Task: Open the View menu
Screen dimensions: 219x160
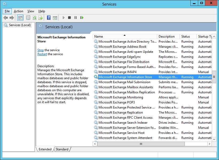Action: 31,11
